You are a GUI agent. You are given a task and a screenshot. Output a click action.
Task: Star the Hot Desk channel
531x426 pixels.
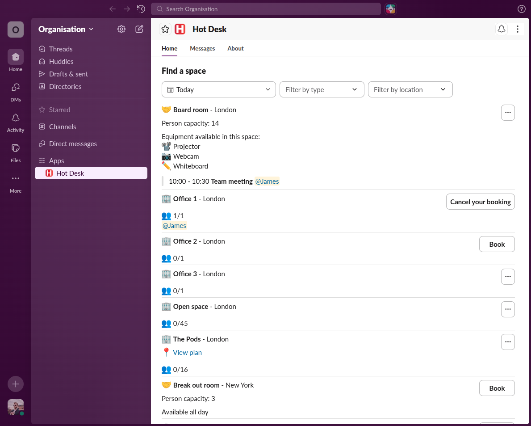165,29
